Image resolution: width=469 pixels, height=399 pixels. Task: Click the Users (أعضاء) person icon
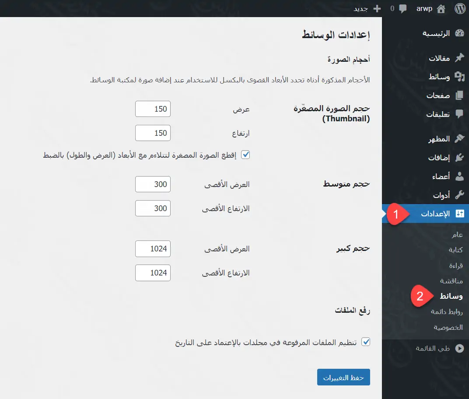459,177
